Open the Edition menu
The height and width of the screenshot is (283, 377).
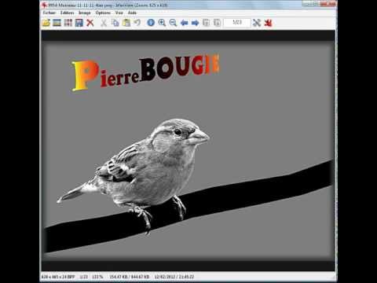[x=67, y=13]
